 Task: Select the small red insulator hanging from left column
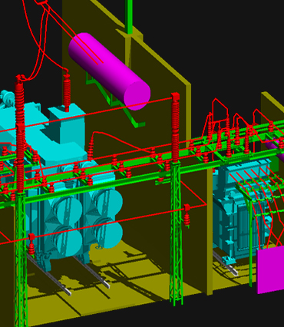tap(31, 244)
